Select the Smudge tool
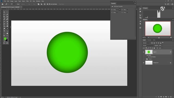This screenshot has height=98, width=174. pyautogui.click(x=7, y=26)
